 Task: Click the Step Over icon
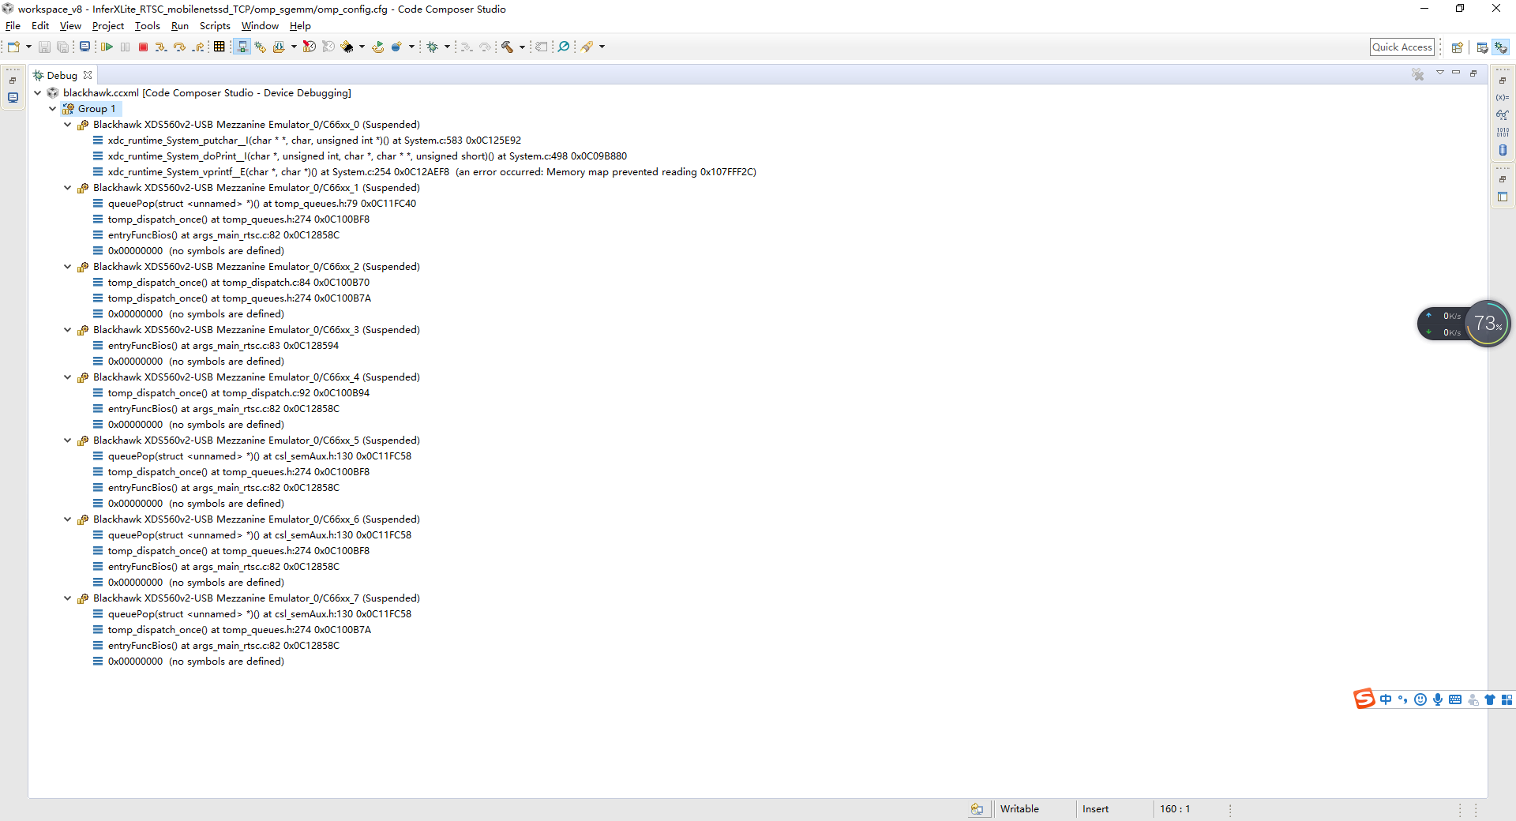180,47
